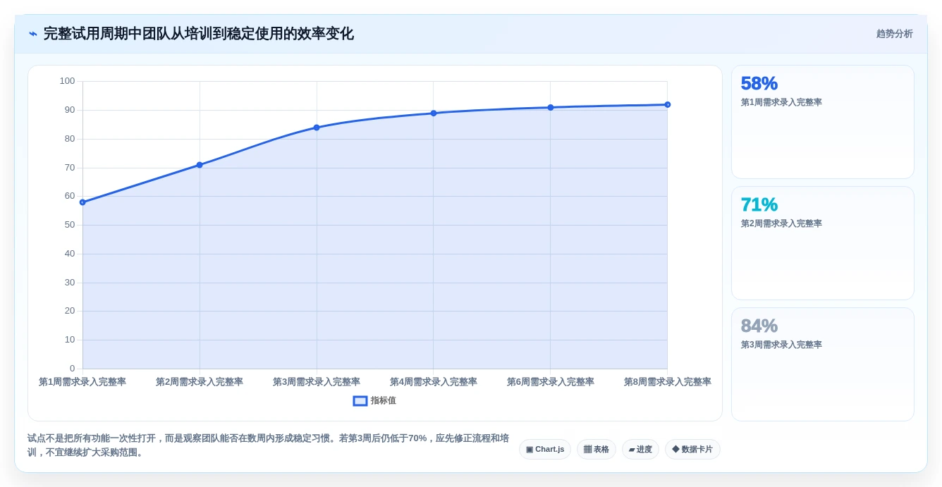The height and width of the screenshot is (487, 942).
Task: Click the 表格 tag chip
Action: 597,450
